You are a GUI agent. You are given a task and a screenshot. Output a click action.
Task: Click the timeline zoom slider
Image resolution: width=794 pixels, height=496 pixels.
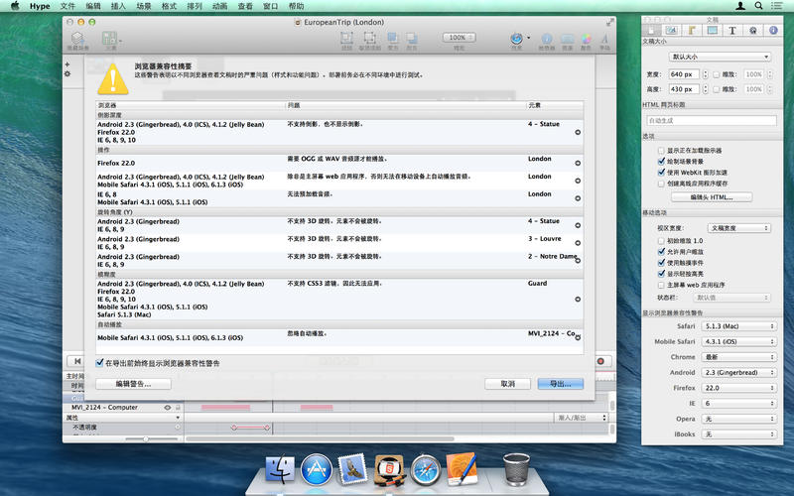(146, 437)
